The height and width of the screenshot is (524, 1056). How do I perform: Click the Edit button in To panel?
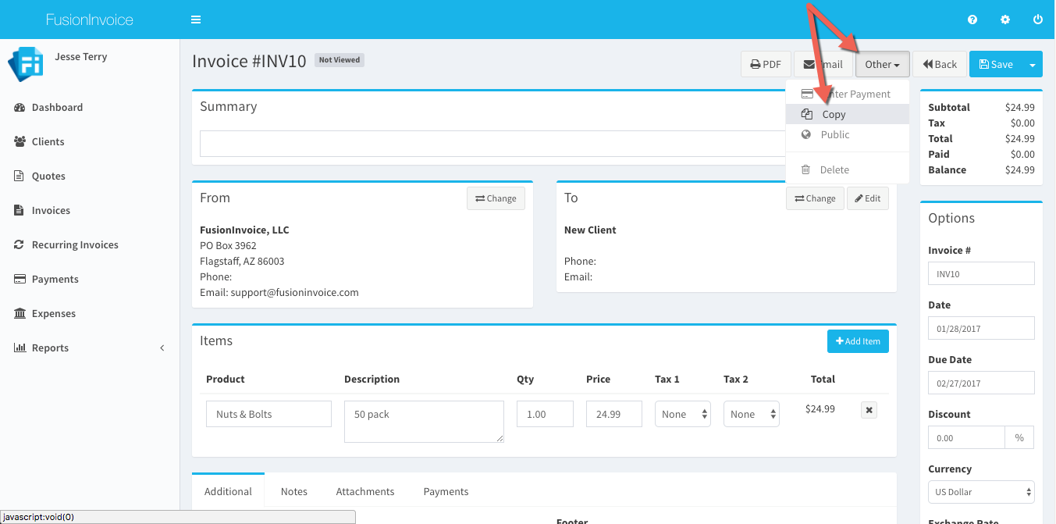coord(866,198)
